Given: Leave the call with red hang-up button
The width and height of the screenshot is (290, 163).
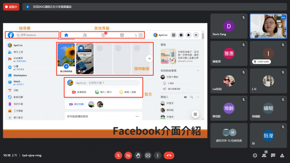Looking at the screenshot, I should click(169, 155).
